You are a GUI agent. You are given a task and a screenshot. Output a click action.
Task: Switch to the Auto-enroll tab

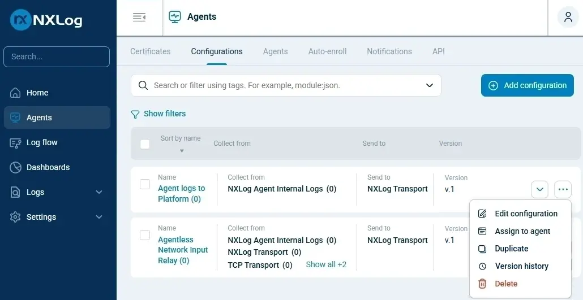pos(328,51)
